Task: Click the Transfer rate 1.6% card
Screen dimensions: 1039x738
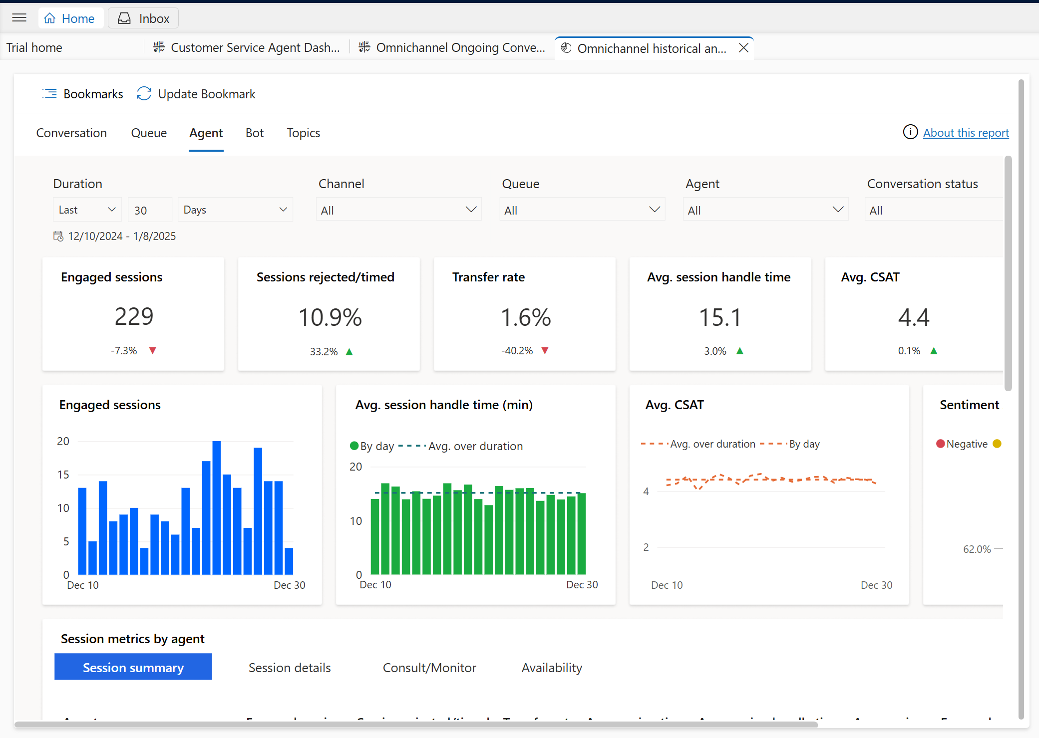Action: (x=525, y=314)
